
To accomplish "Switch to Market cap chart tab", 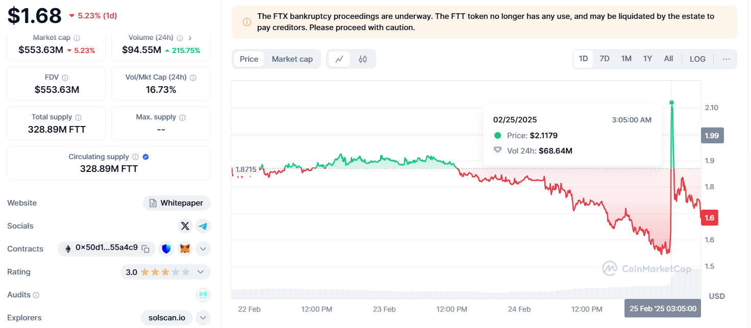I will (292, 59).
